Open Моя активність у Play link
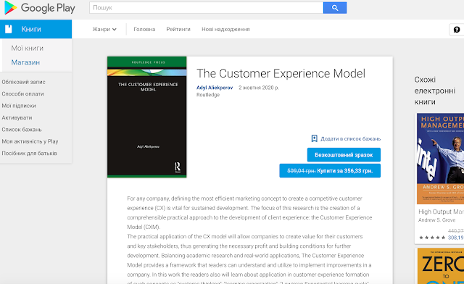This screenshot has height=284, width=464. coord(30,141)
